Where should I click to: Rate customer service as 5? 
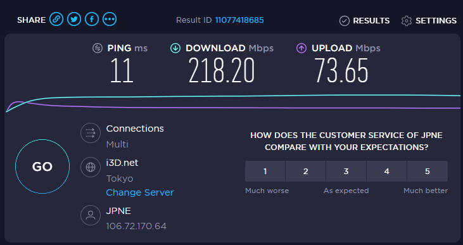click(428, 171)
